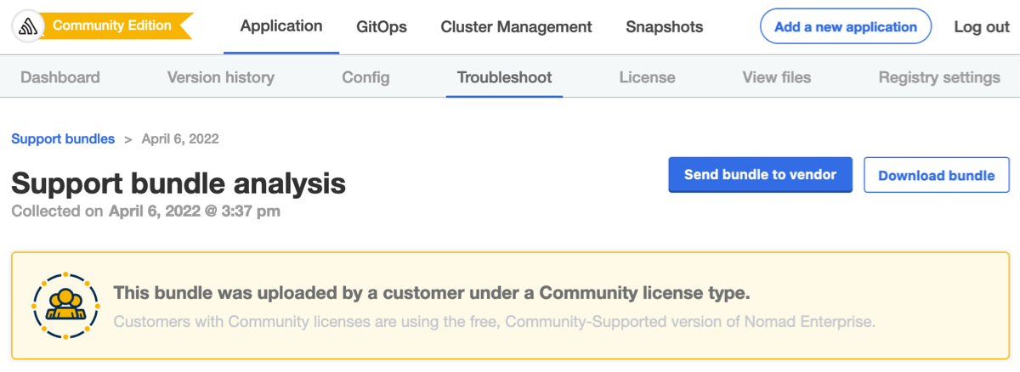Open Registry settings tab
Viewport: 1020px width, 372px height.
939,77
